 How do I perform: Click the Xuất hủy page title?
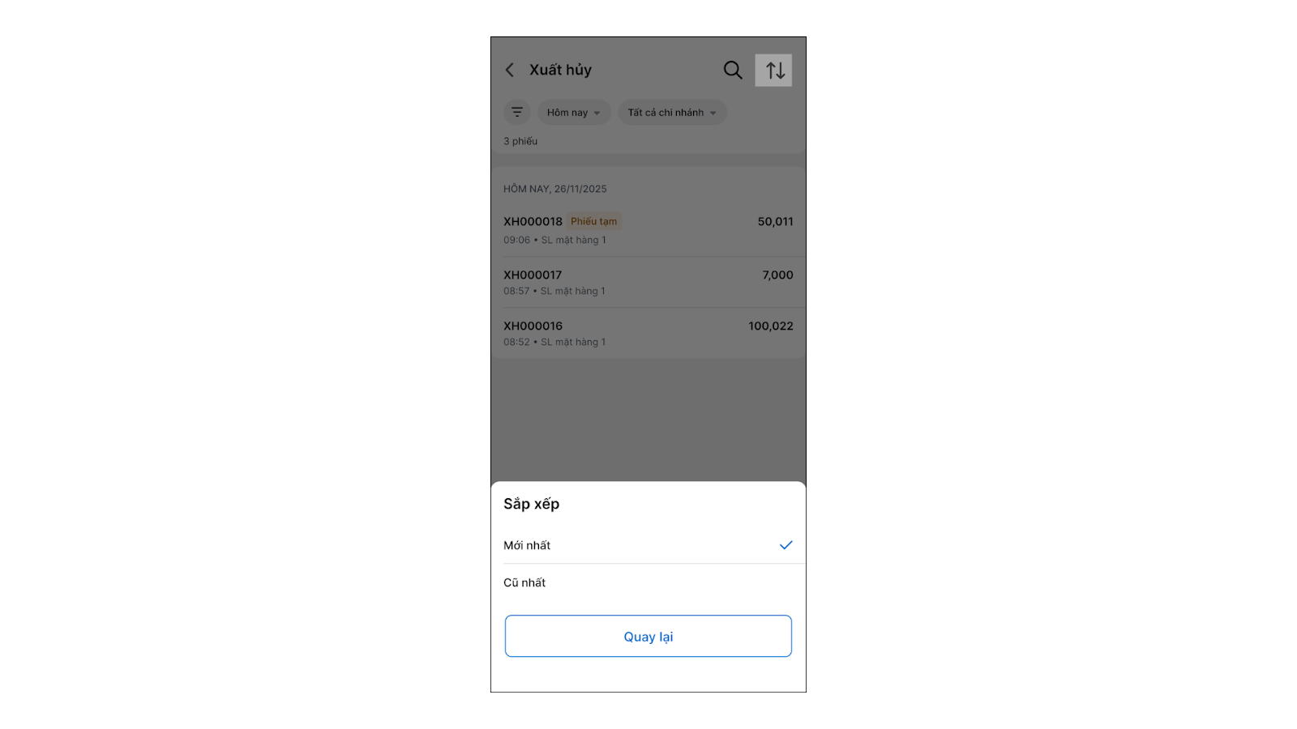560,70
